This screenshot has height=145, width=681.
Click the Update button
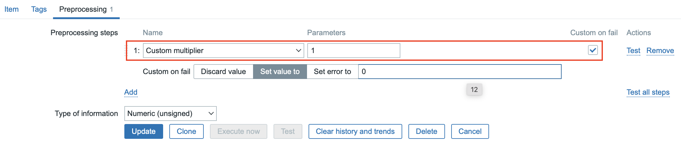(144, 131)
